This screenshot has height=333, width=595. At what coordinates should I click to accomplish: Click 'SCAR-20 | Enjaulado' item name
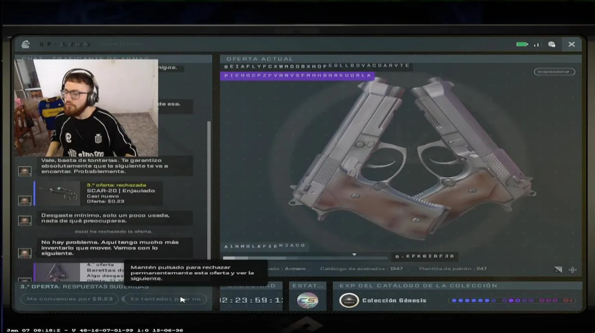[121, 191]
